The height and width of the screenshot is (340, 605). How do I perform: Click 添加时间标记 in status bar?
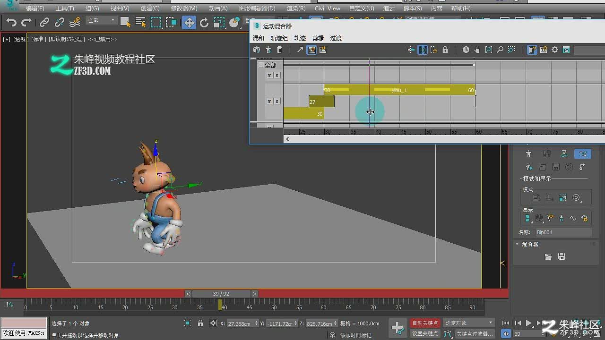pyautogui.click(x=355, y=335)
